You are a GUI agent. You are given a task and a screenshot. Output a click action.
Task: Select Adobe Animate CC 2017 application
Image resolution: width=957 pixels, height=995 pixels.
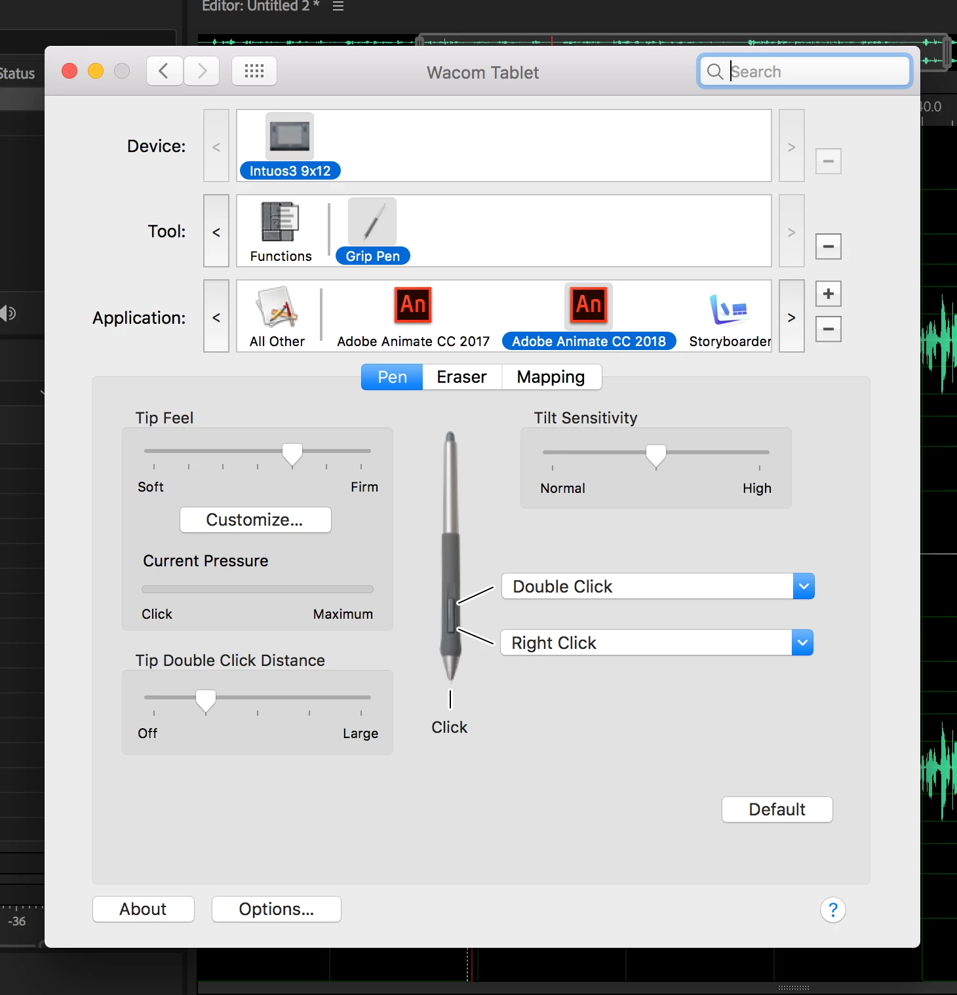point(413,317)
